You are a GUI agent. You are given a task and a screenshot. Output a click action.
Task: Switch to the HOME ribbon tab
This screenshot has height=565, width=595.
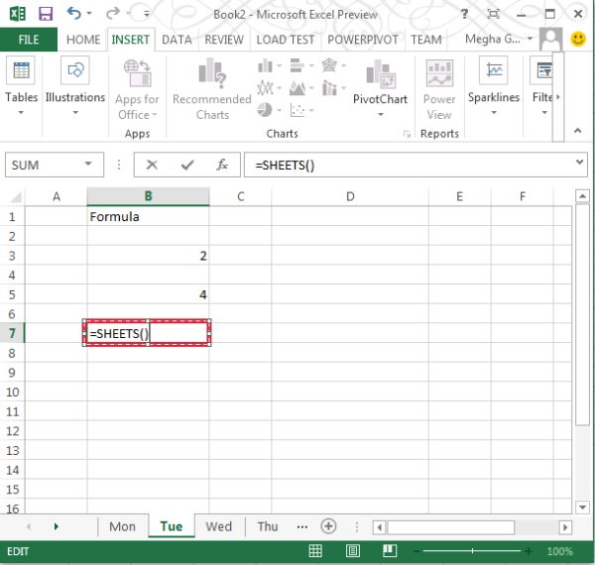[83, 40]
